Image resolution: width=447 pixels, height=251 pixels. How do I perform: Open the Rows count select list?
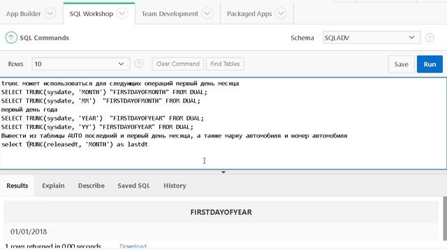point(81,63)
